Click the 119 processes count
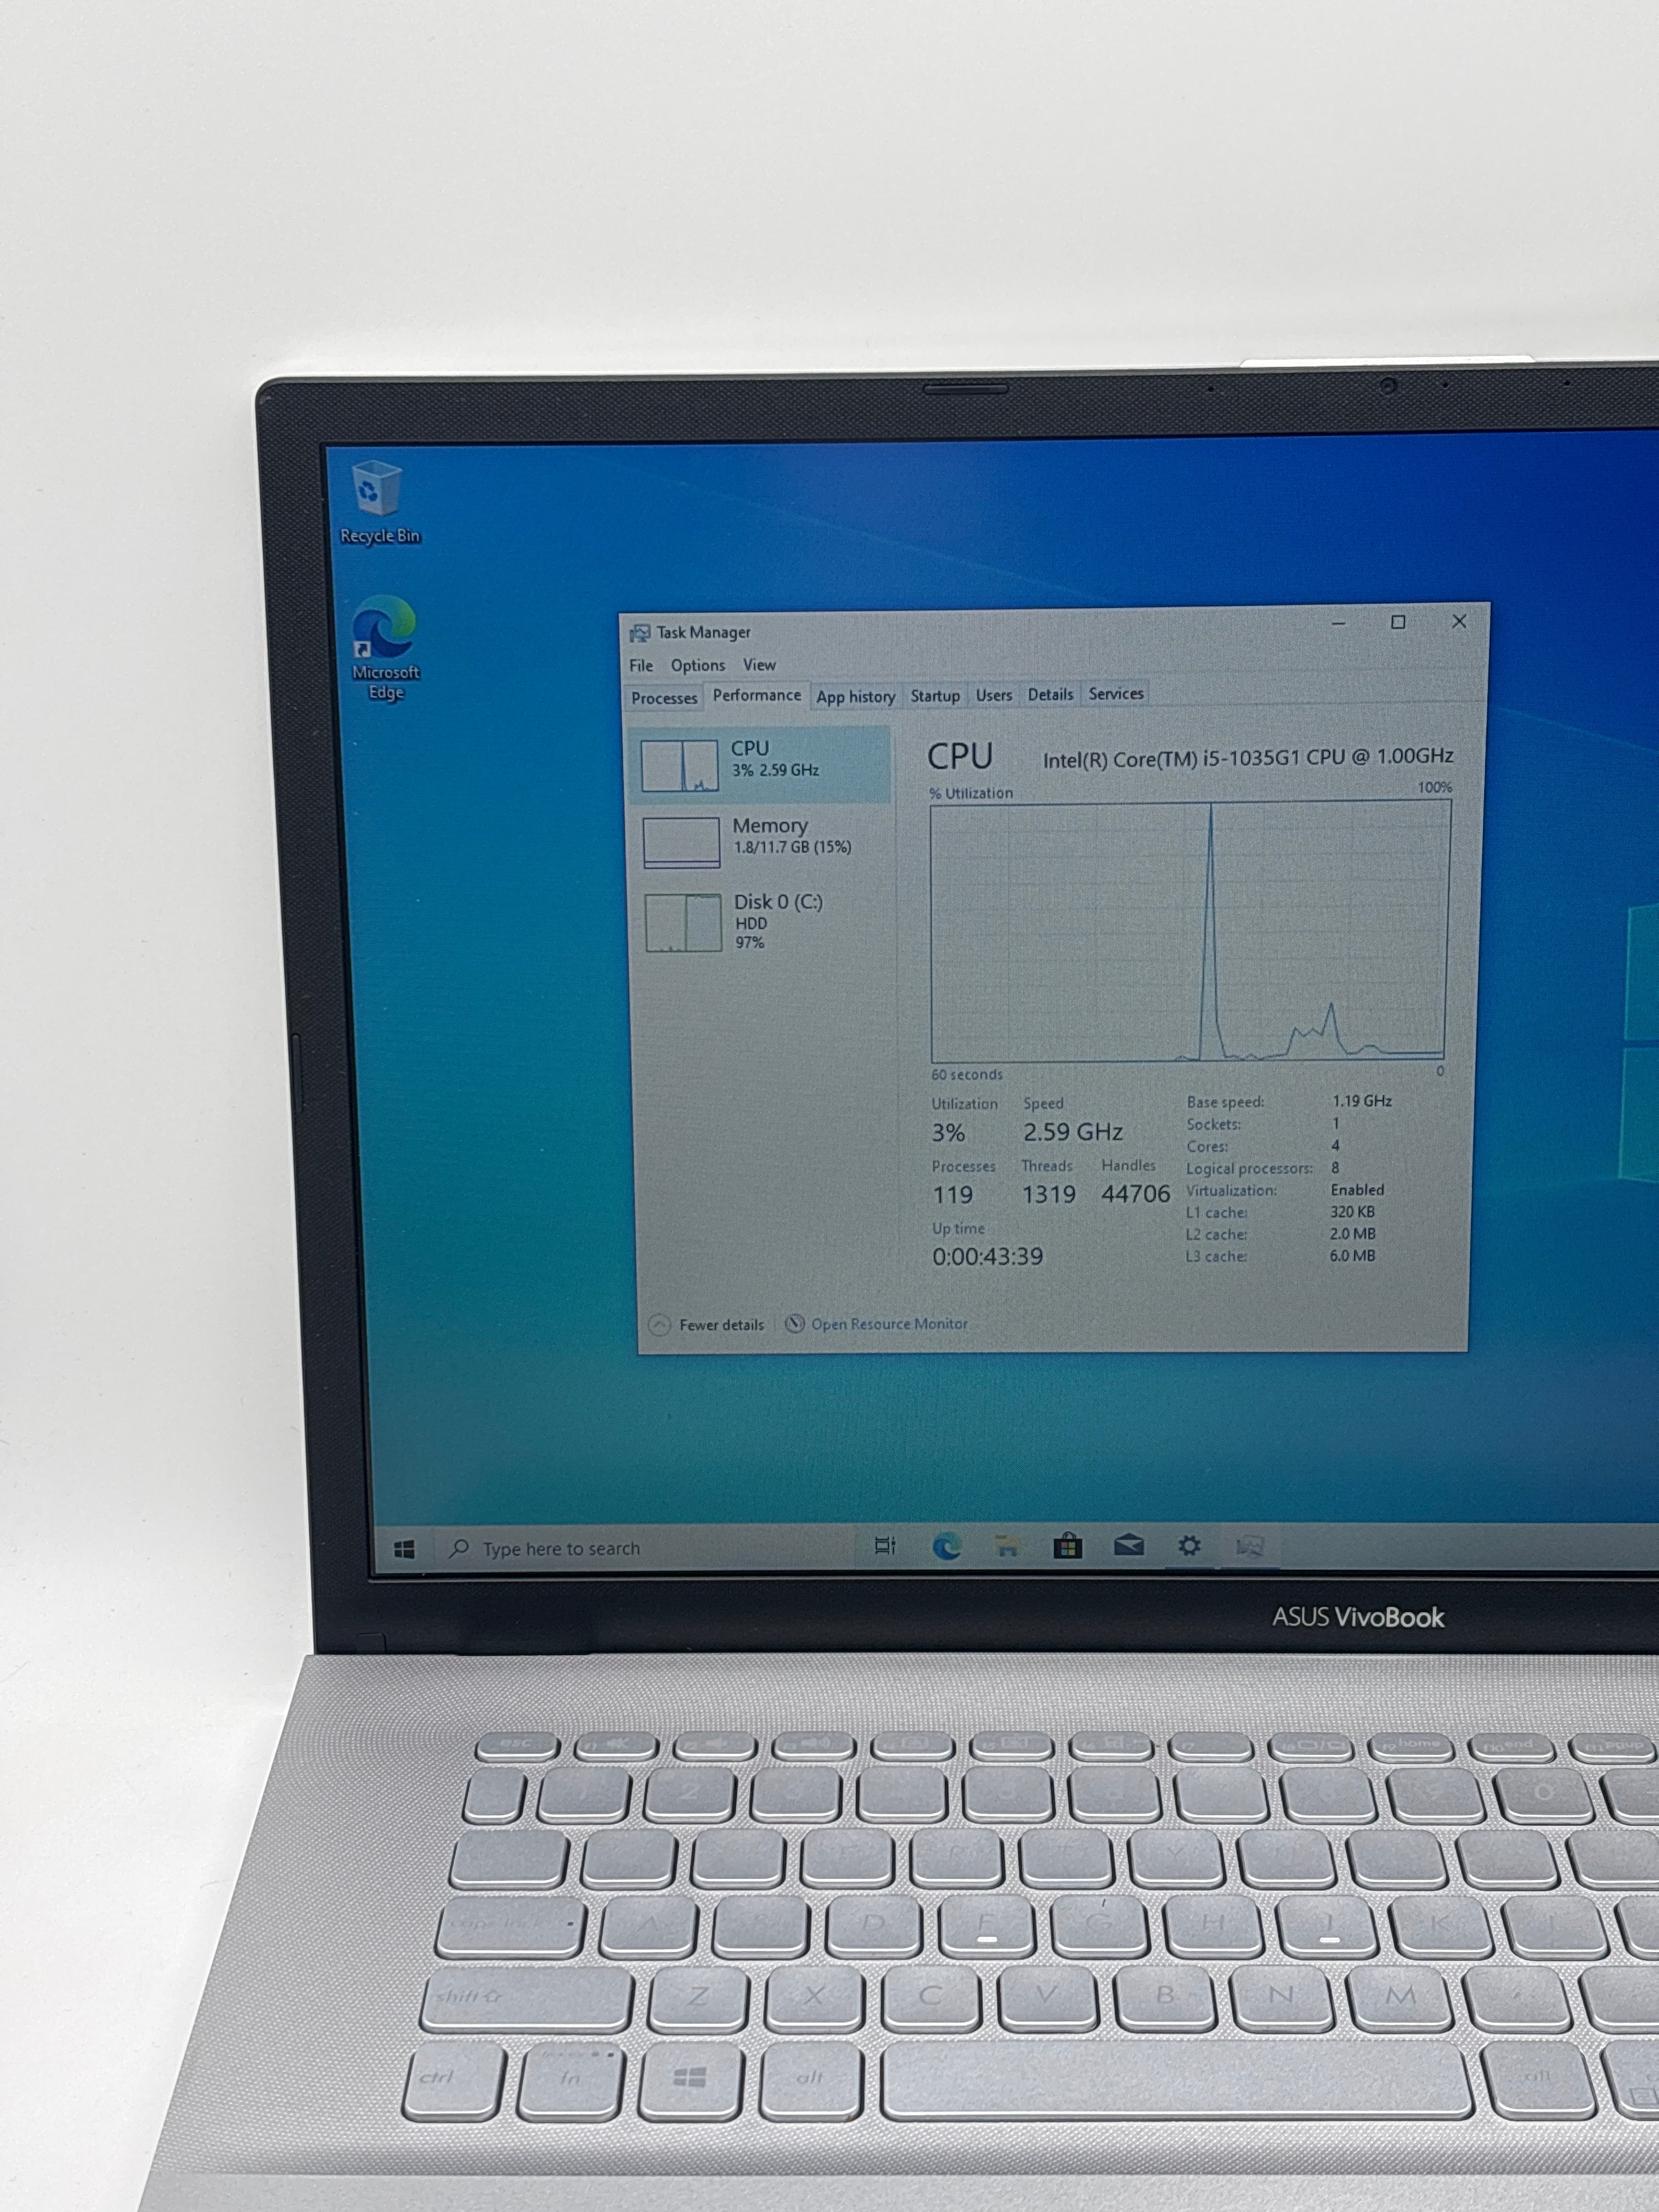The image size is (1659, 2212). point(952,1195)
